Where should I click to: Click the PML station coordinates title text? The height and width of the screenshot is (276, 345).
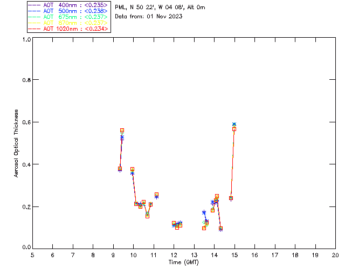(160, 8)
